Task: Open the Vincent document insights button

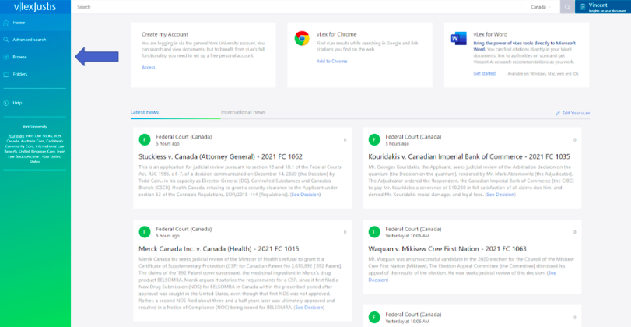Action: pos(603,7)
